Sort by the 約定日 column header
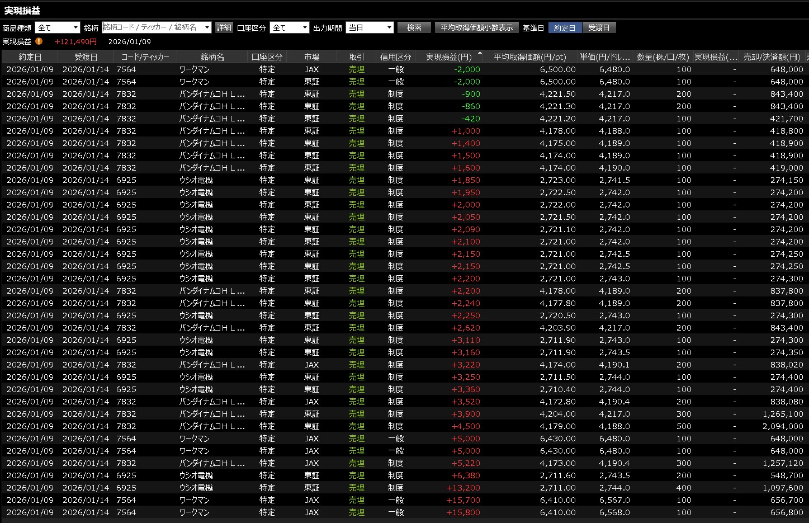 tap(30, 57)
